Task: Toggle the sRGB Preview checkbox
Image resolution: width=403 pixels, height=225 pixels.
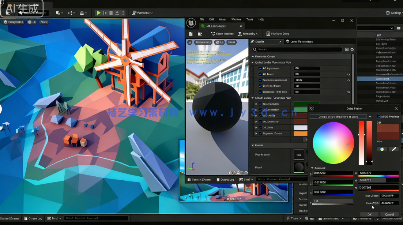Action: pos(378,116)
